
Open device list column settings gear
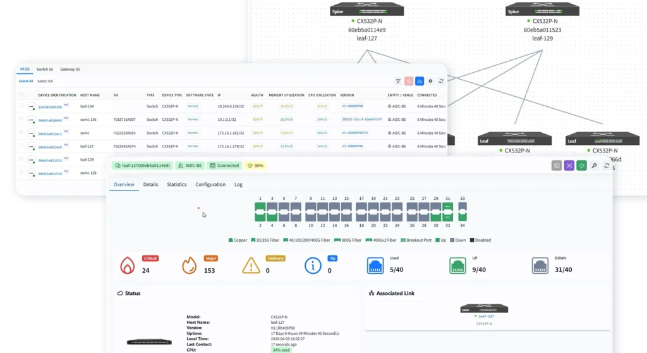click(x=430, y=82)
